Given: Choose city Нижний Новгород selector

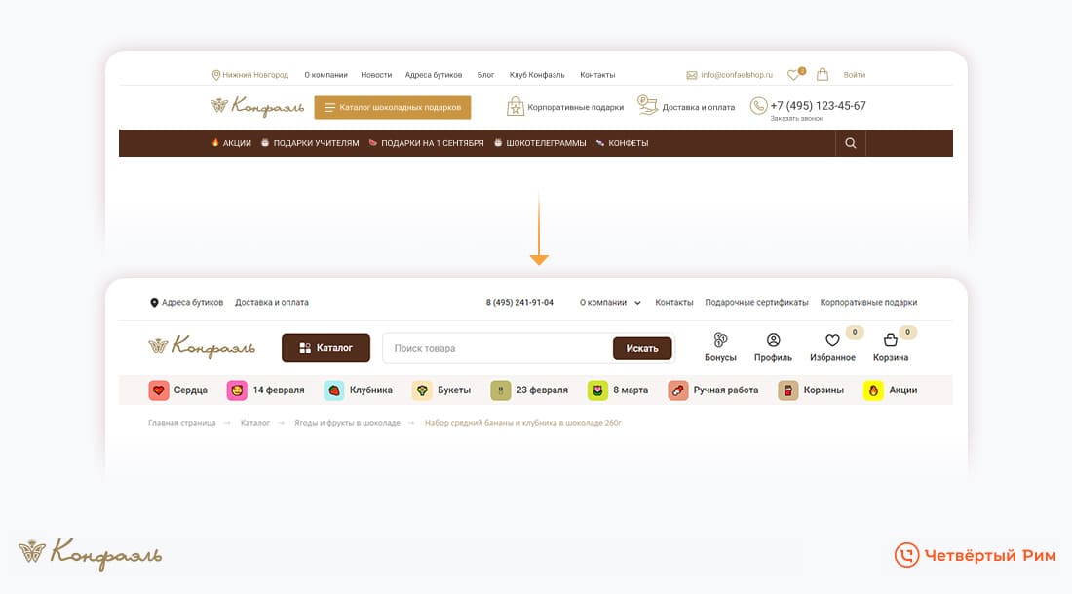Looking at the screenshot, I should pyautogui.click(x=249, y=75).
